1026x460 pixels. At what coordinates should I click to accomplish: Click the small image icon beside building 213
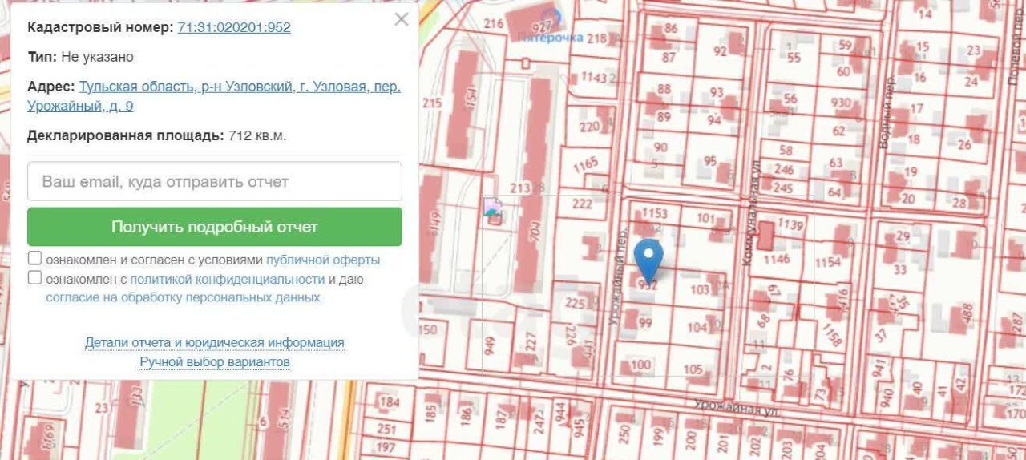(493, 211)
